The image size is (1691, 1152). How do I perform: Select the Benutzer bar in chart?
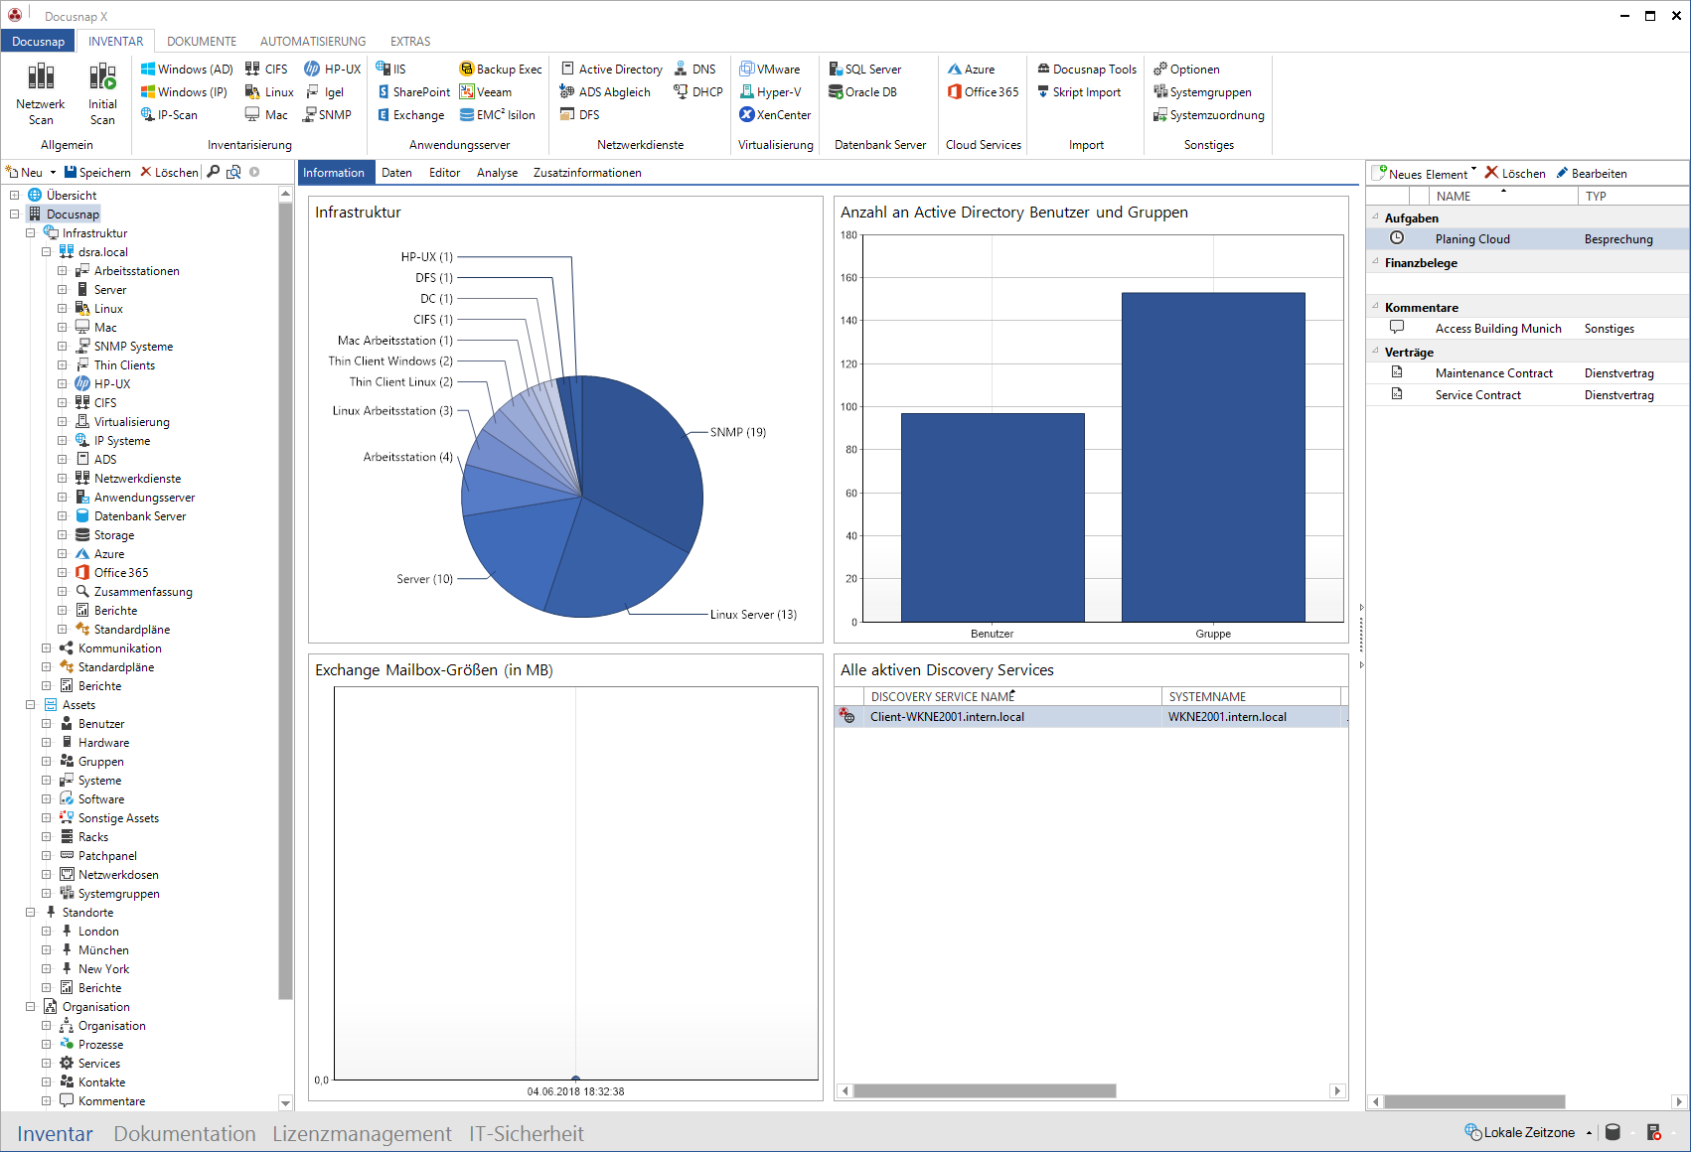pos(993,517)
